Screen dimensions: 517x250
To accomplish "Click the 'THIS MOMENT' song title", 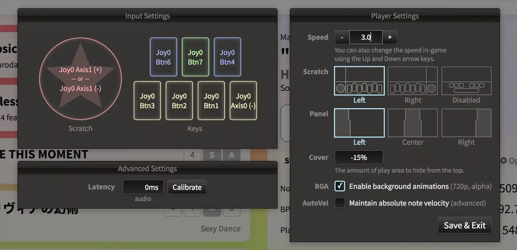I will tap(48, 154).
